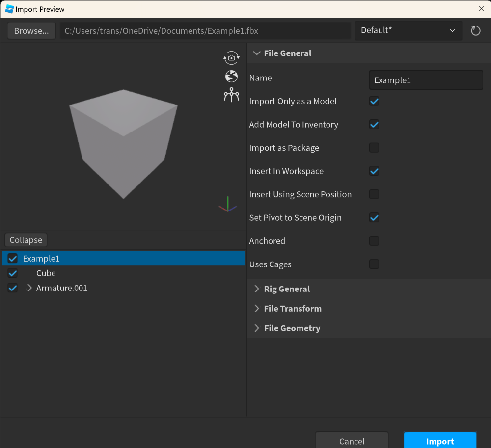Enable the Anchored checkbox
Image resolution: width=491 pixels, height=448 pixels.
pyautogui.click(x=374, y=241)
